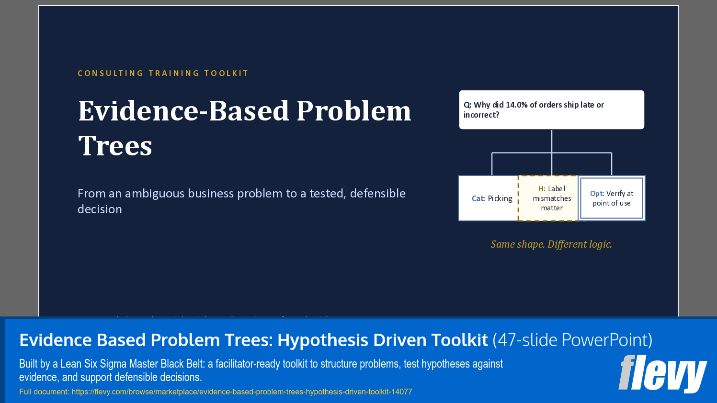Open the flevy.com full document link
The height and width of the screenshot is (403, 717).
[242, 392]
